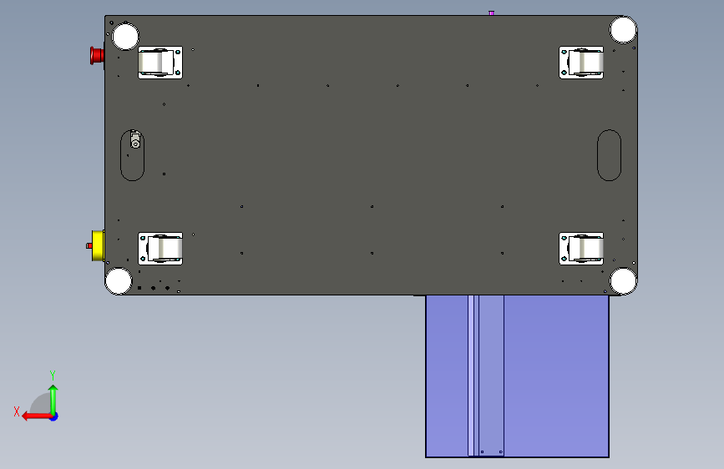Click the green Y axis arrow

pos(53,399)
